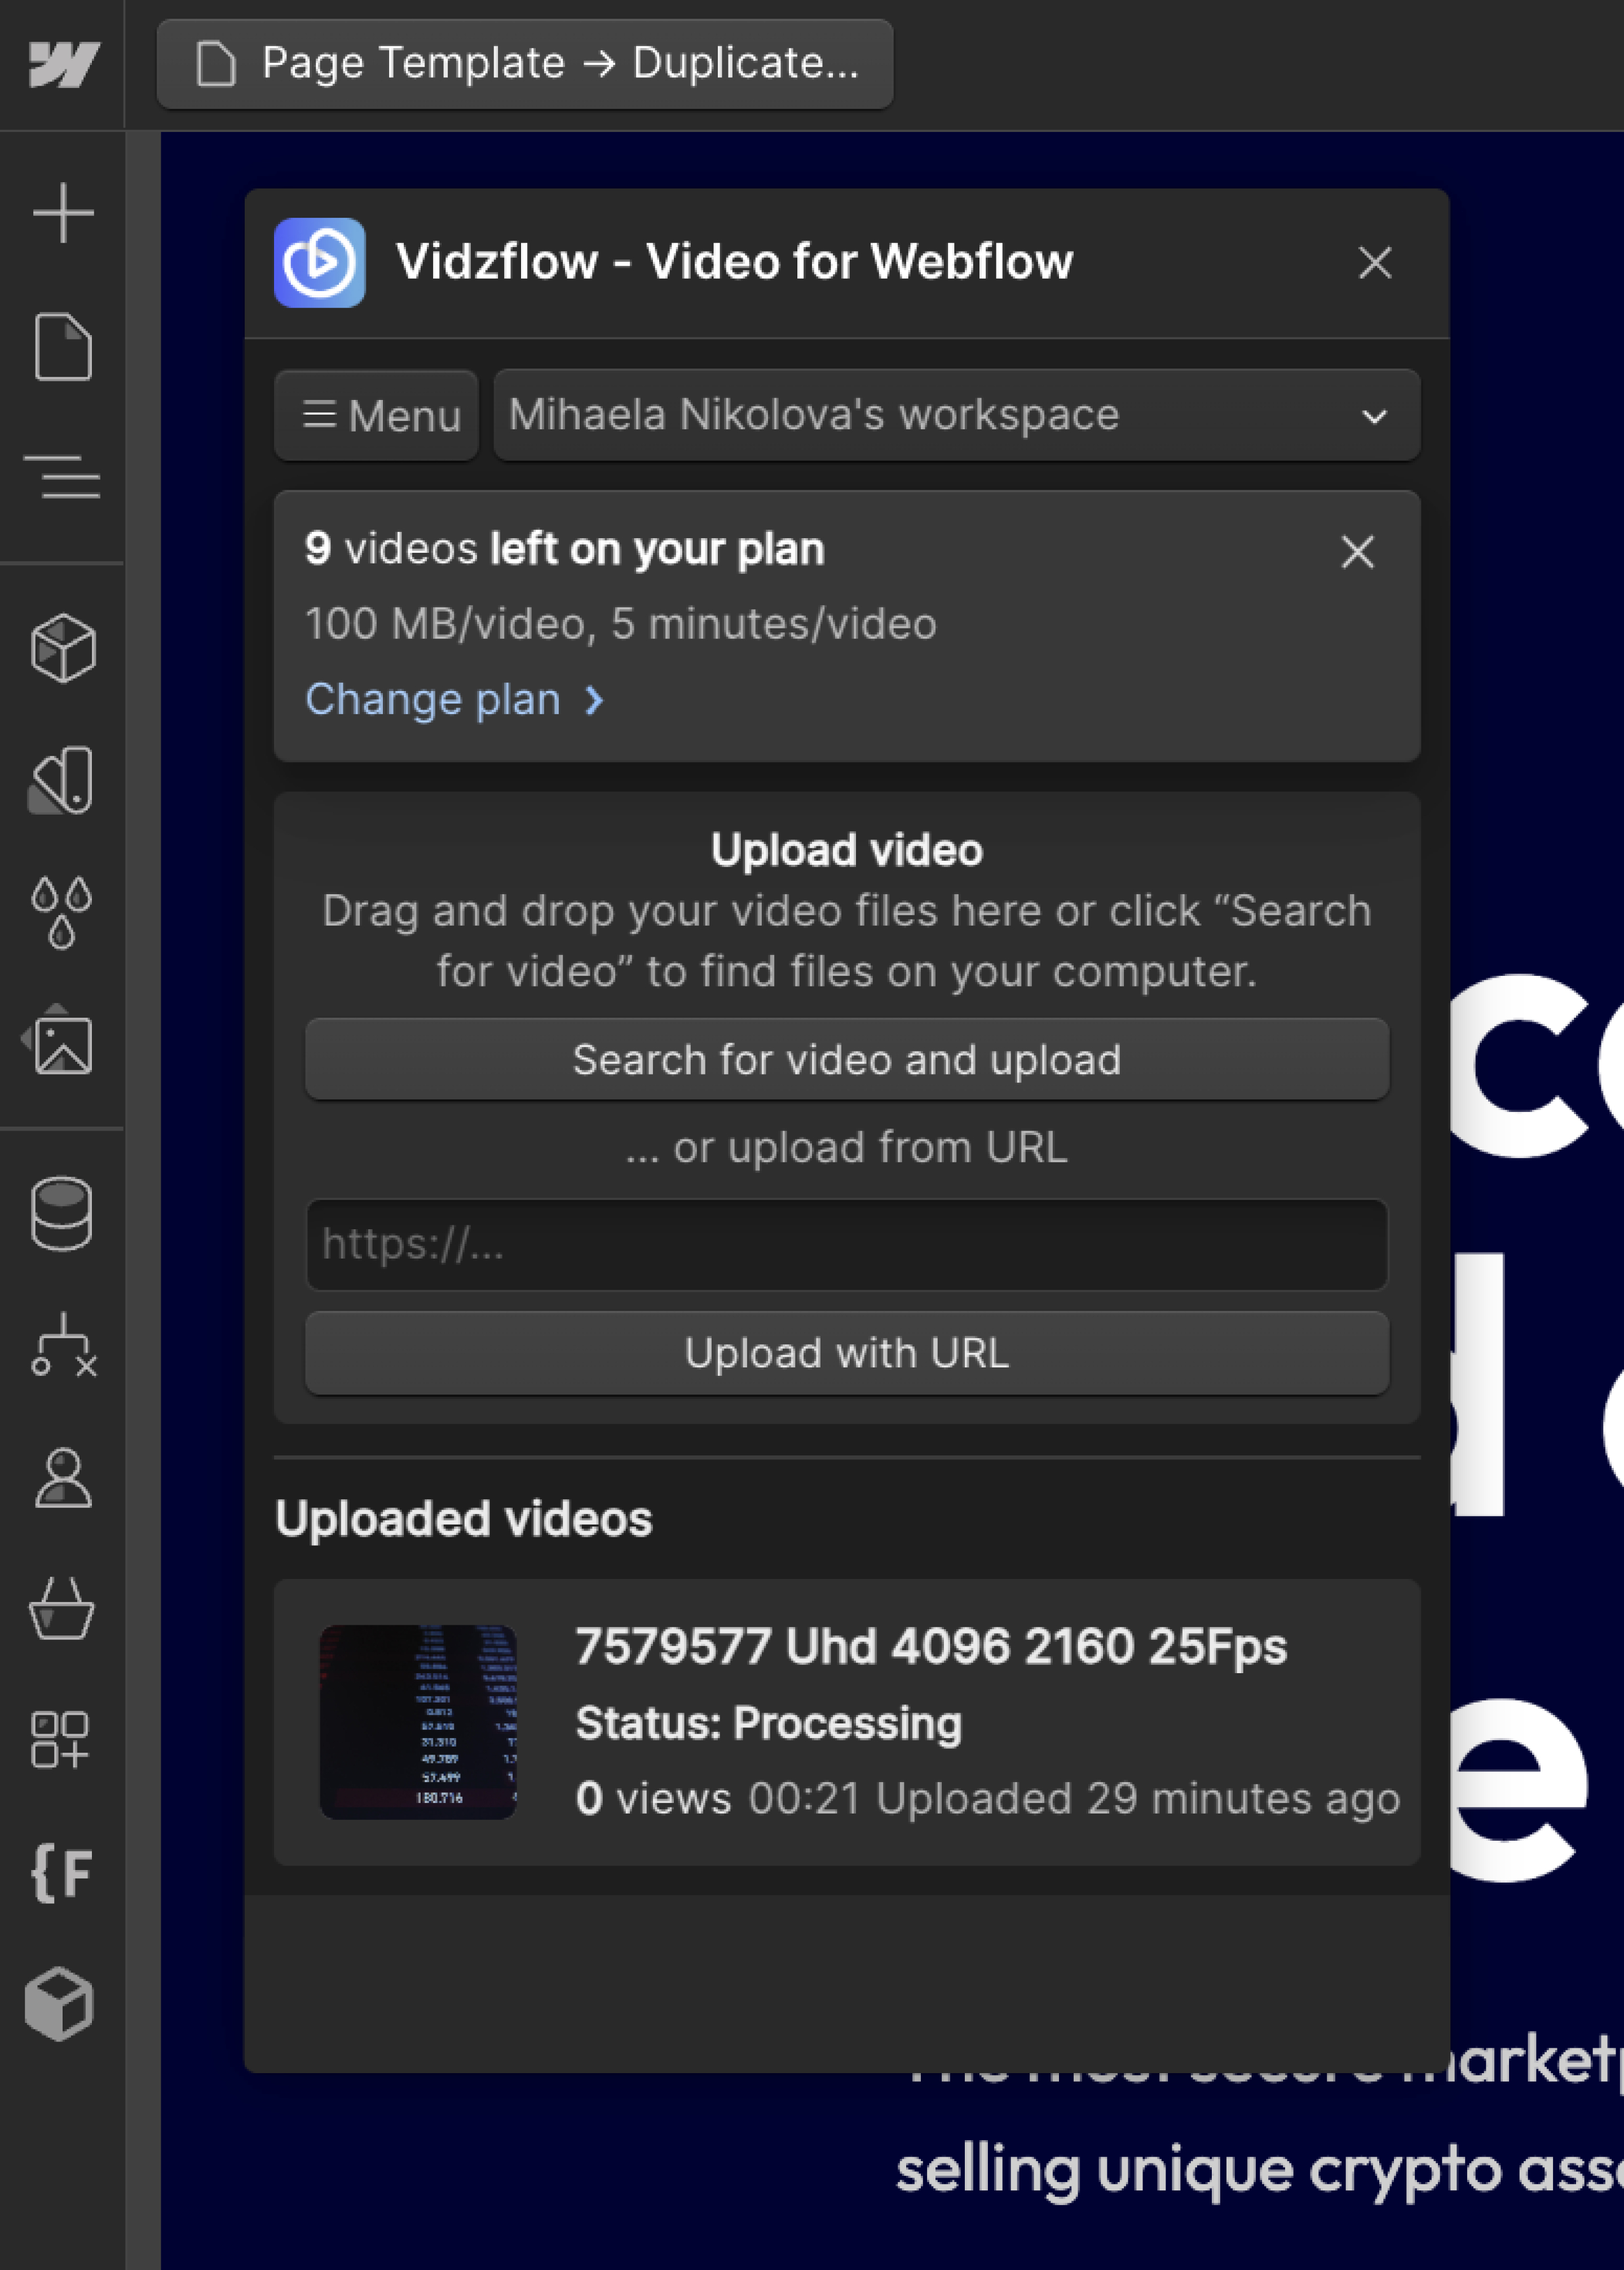Open the Style selectors droplets panel
1624x2270 pixels.
pyautogui.click(x=62, y=912)
